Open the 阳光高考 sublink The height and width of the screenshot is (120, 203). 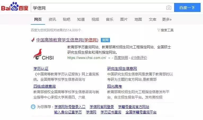[115, 86]
